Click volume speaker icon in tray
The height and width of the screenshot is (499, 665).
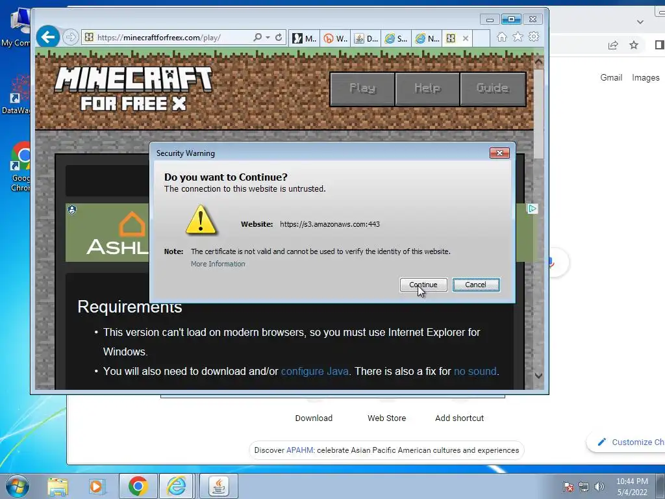[x=599, y=487]
